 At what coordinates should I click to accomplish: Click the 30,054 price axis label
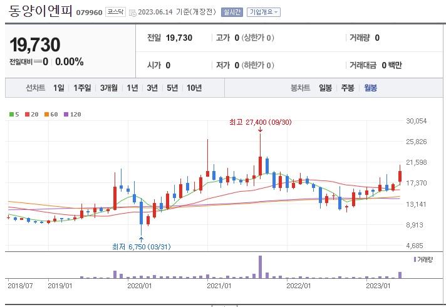[x=417, y=121]
